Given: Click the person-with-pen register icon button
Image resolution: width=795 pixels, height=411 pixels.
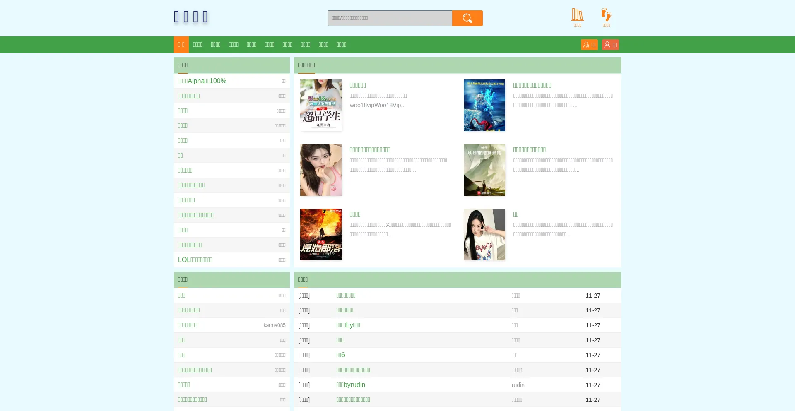Looking at the screenshot, I should (x=589, y=45).
